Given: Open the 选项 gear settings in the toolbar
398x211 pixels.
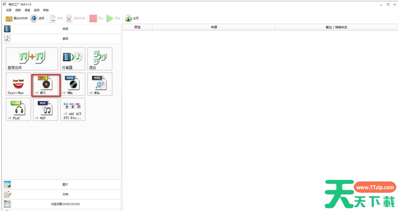Looking at the screenshot, I should (37, 18).
